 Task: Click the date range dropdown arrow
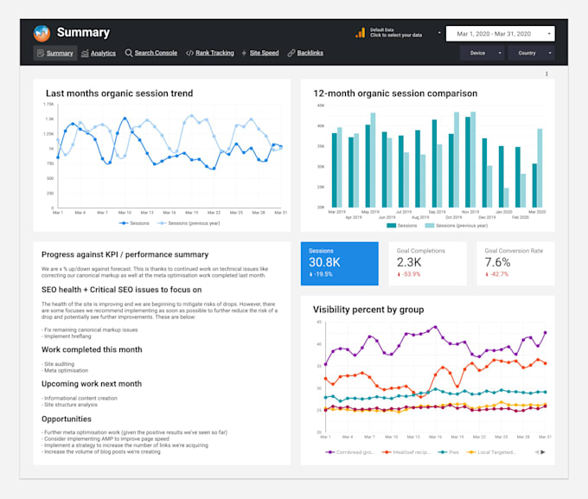click(549, 34)
